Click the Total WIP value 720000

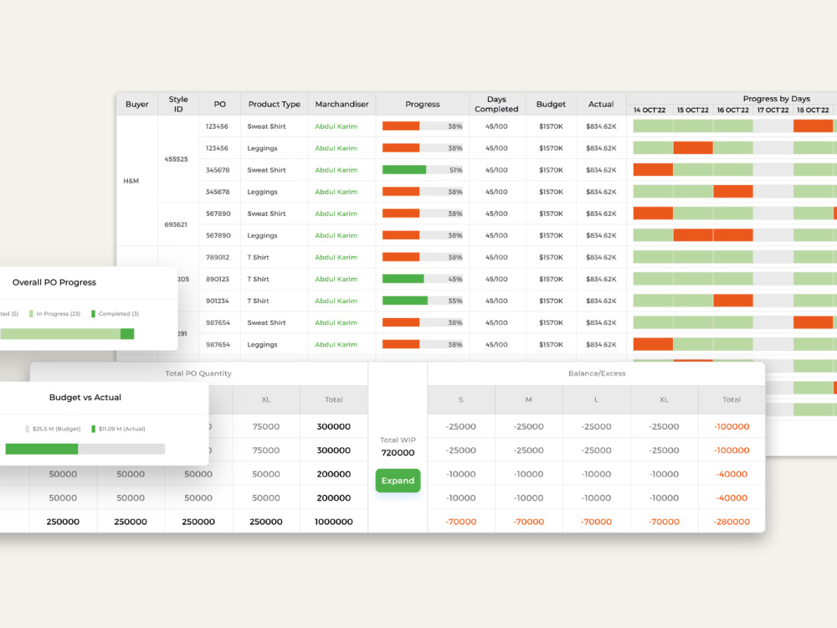coord(398,452)
